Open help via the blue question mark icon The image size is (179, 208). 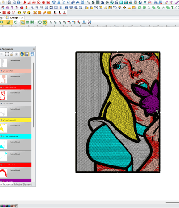tap(18, 2)
